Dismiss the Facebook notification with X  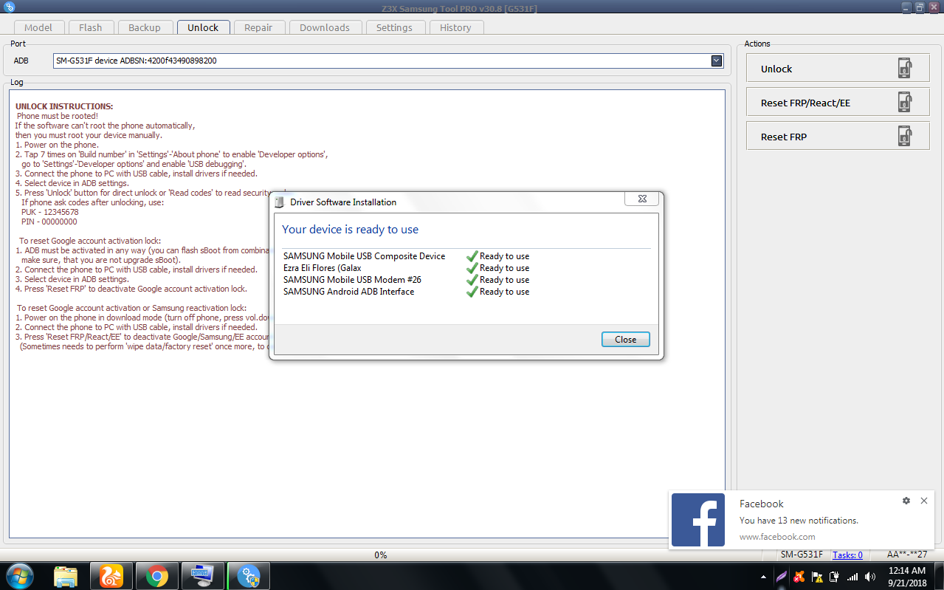[x=924, y=501]
